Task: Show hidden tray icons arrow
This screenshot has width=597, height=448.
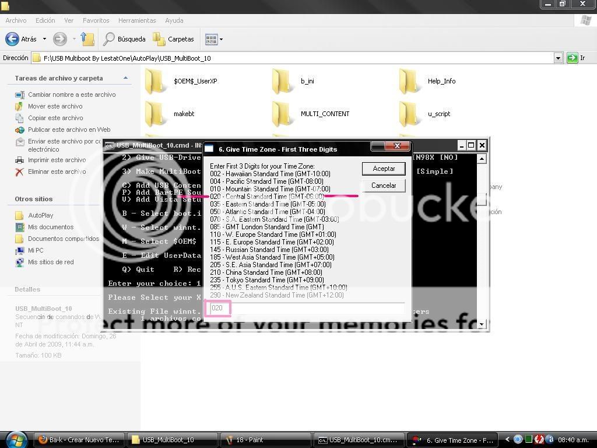Action: coord(507,440)
